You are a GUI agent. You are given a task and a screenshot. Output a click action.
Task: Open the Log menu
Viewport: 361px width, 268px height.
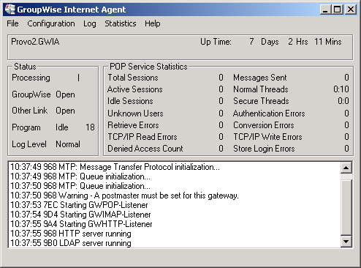(90, 23)
